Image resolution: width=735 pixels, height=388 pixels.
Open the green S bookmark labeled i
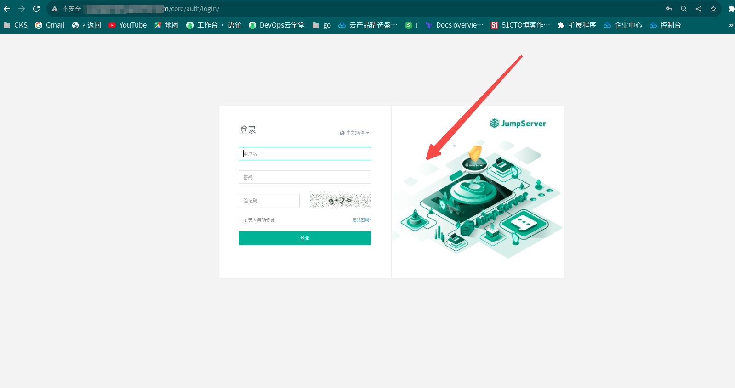point(411,25)
